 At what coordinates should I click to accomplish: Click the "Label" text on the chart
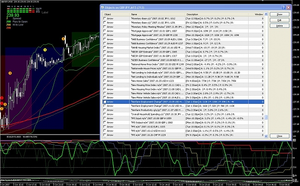(x=45, y=12)
